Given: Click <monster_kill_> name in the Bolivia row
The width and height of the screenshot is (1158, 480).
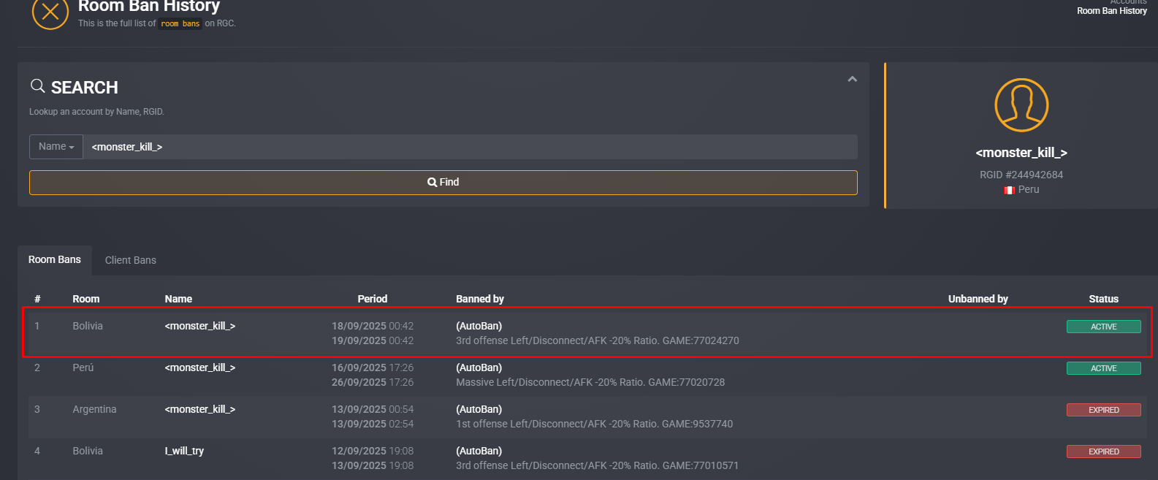Looking at the screenshot, I should point(200,326).
